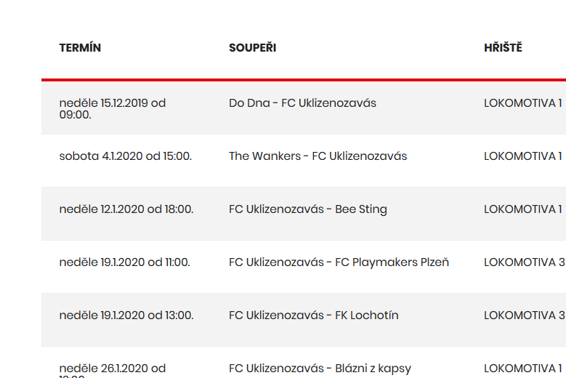This screenshot has height=378, width=566.
Task: Click the date neděle 15.12.2019 od 09:00
Action: (113, 108)
